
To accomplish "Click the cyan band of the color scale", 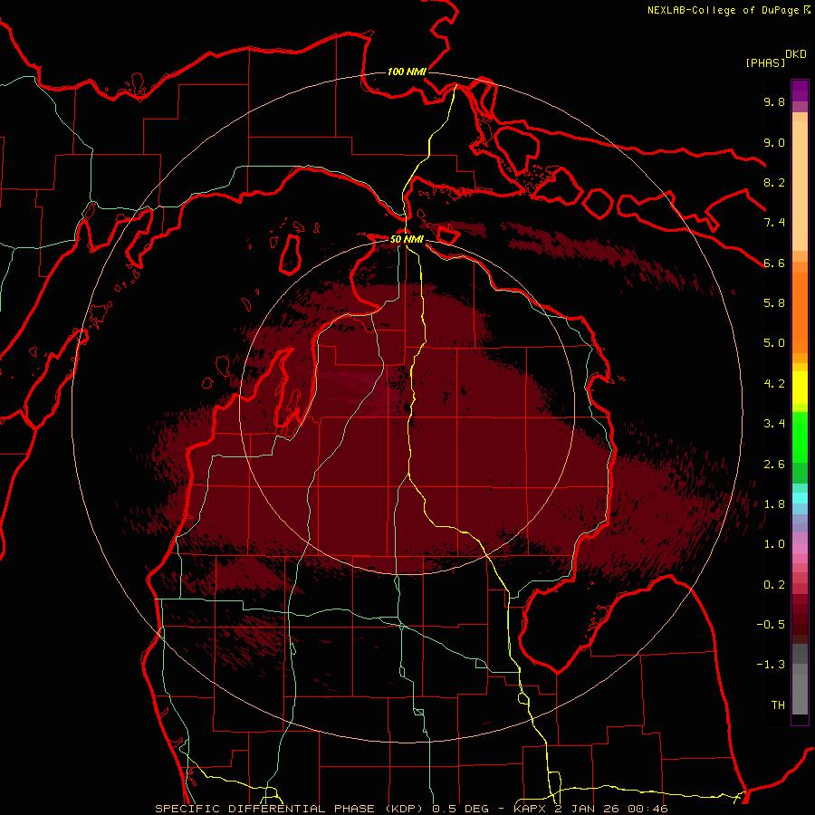I will point(800,498).
